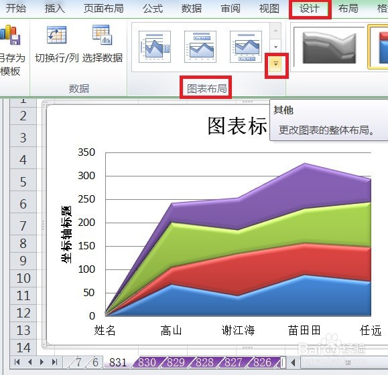Screen dimensions: 388x375
Task: Open sheet tab 828
Action: (204, 362)
